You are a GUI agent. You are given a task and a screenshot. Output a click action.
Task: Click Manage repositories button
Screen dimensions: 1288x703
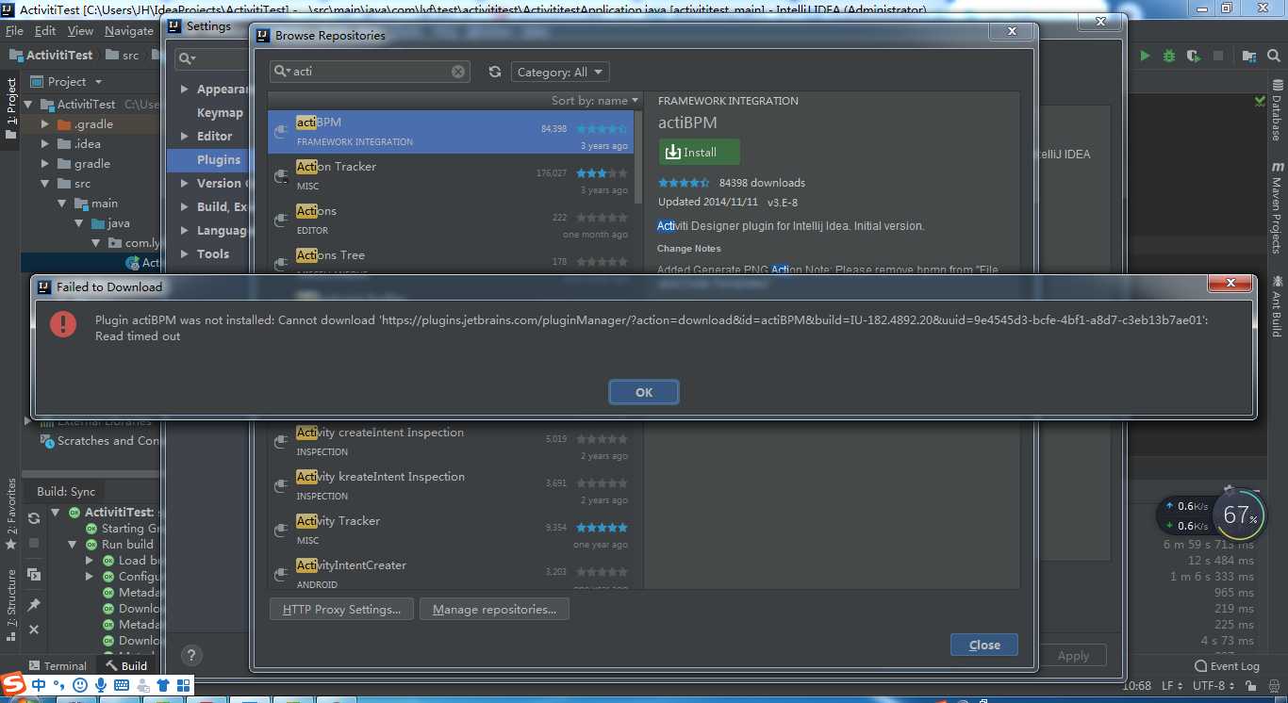494,610
